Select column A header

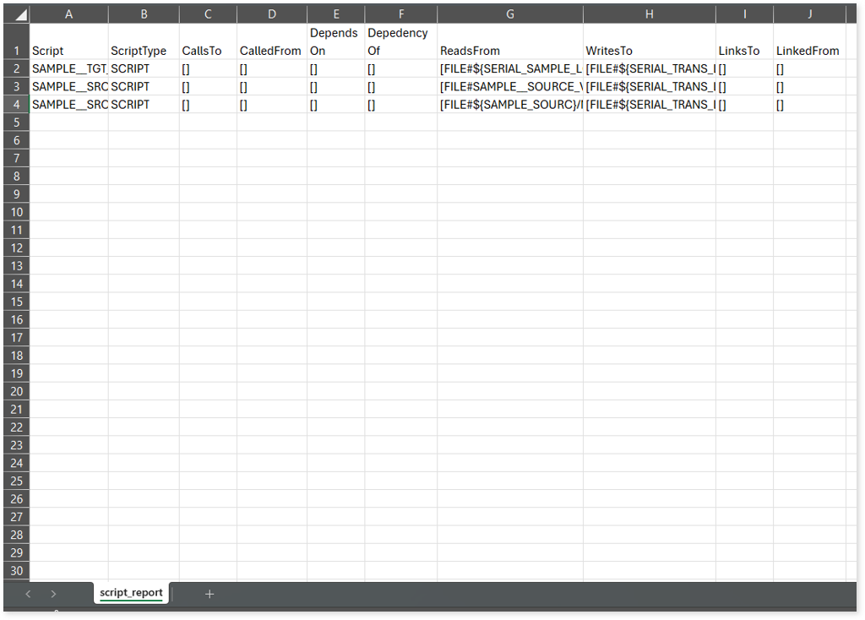click(x=68, y=14)
